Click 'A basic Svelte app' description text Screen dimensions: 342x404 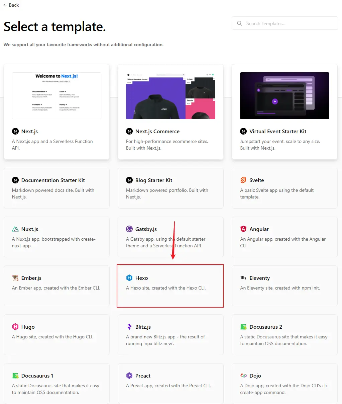[x=277, y=193]
